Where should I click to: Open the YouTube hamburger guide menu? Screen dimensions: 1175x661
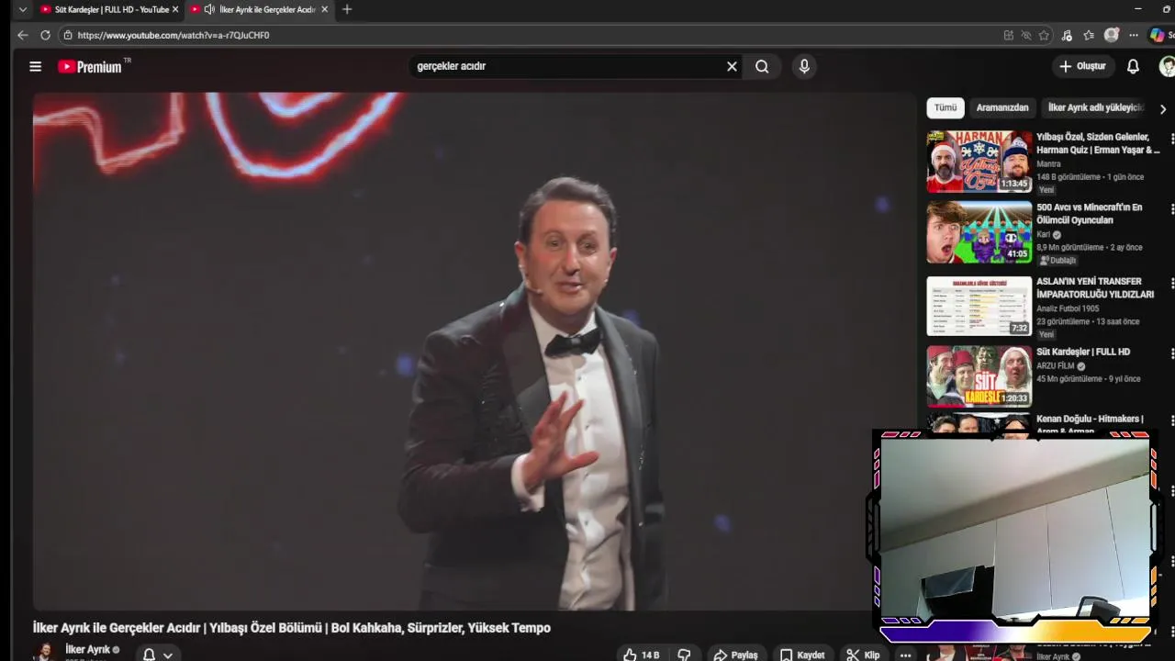pyautogui.click(x=35, y=66)
